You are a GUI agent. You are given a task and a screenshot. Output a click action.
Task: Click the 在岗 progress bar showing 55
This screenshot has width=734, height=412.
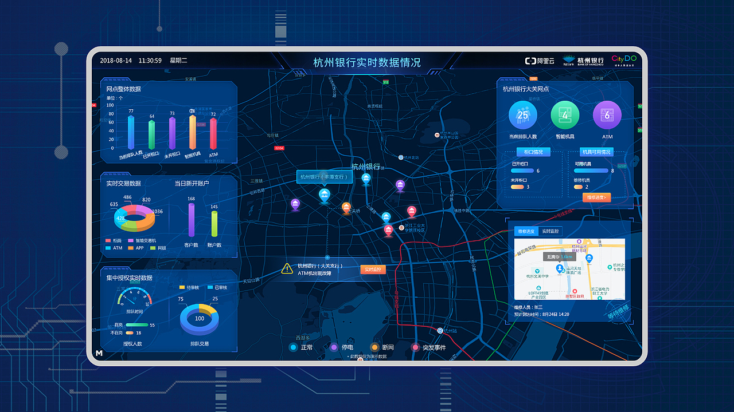click(136, 325)
